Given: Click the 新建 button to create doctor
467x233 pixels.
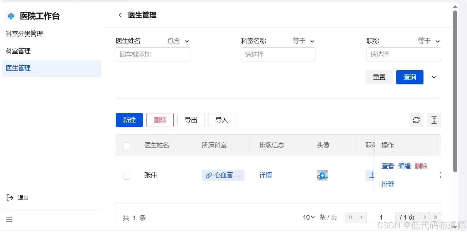Looking at the screenshot, I should [129, 120].
